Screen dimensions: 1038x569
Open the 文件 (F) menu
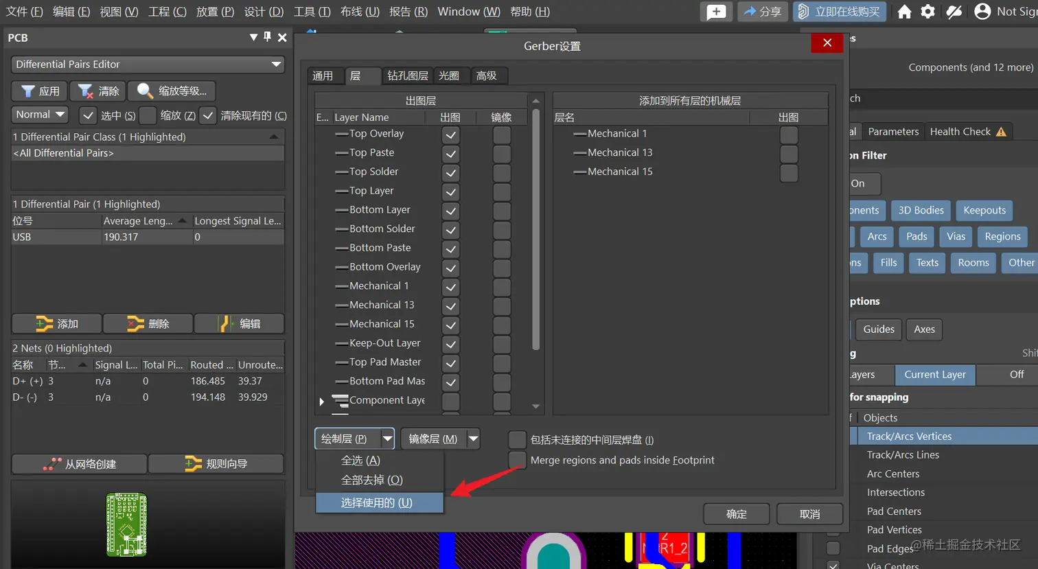[x=24, y=12]
